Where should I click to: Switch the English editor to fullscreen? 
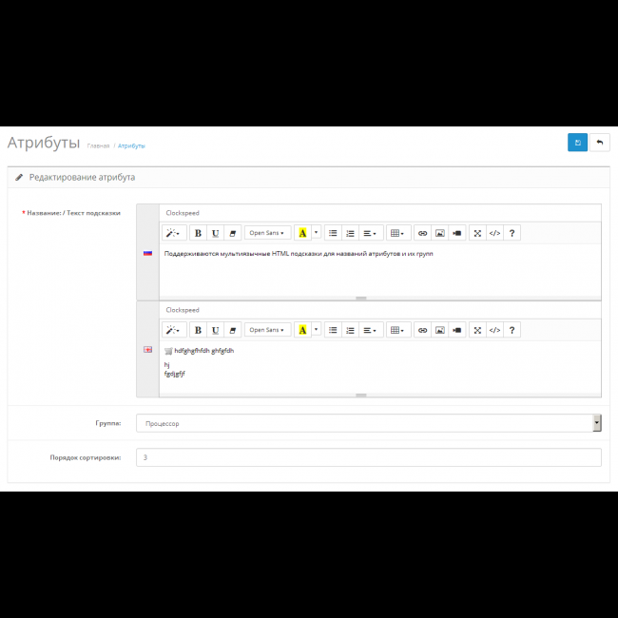pos(476,330)
